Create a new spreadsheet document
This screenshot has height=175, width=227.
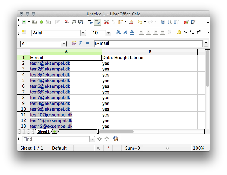(24, 22)
